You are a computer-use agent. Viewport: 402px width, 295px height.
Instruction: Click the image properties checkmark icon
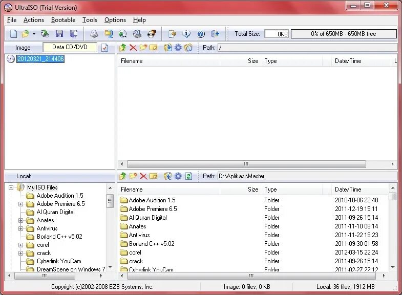pyautogui.click(x=104, y=48)
